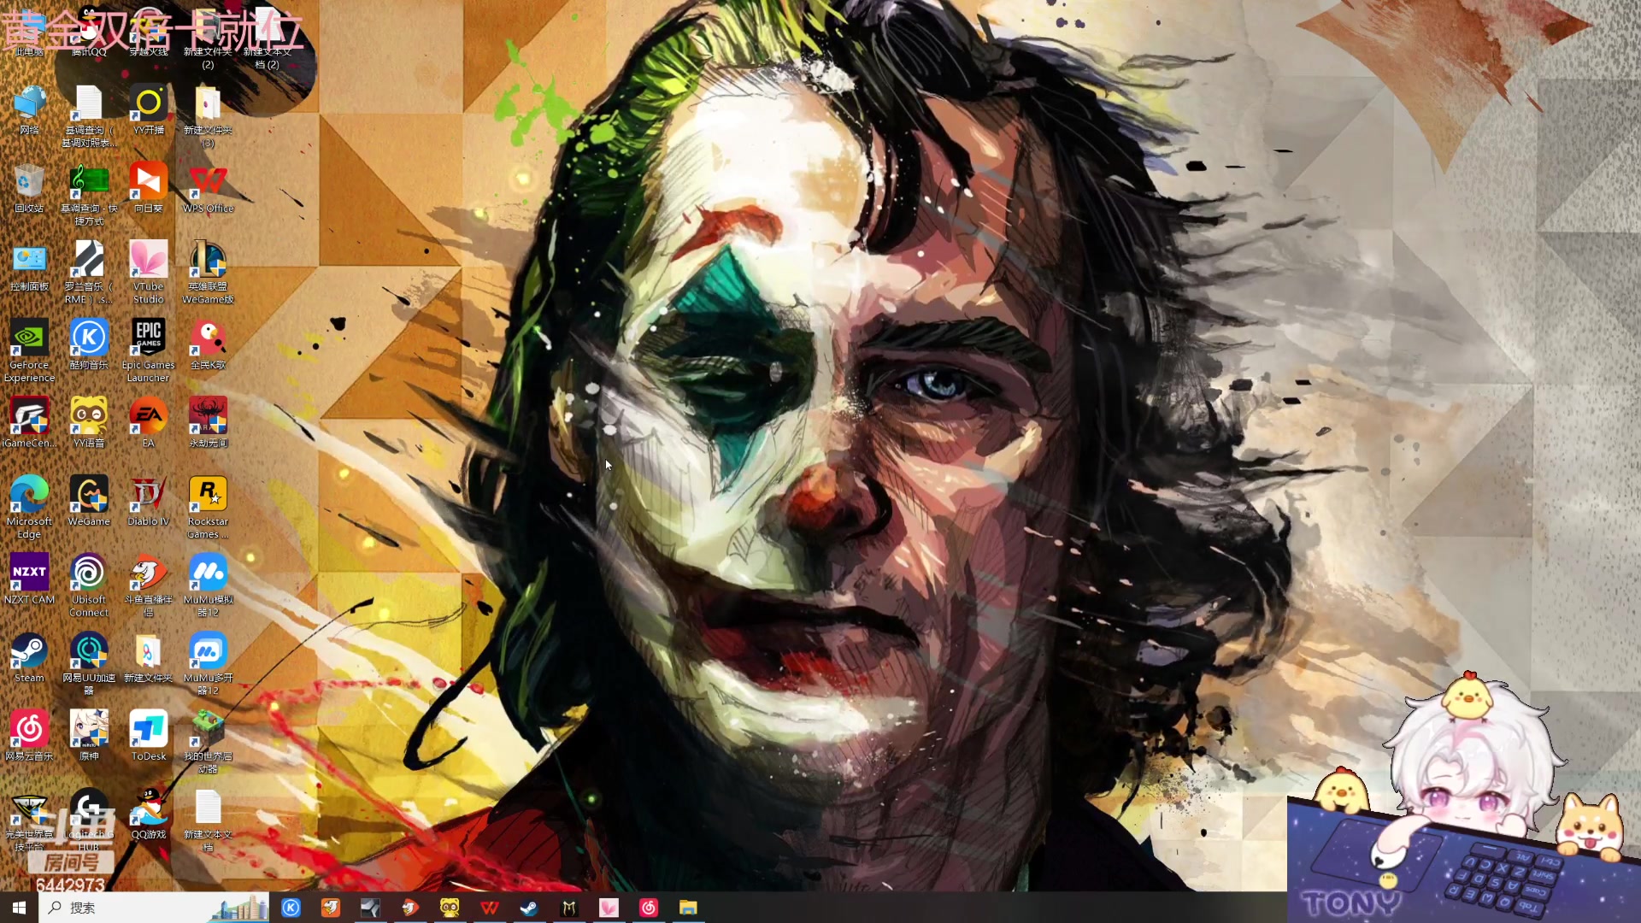Image resolution: width=1641 pixels, height=923 pixels.
Task: Select the 永劫无间 desktop shortcut
Action: click(x=208, y=423)
